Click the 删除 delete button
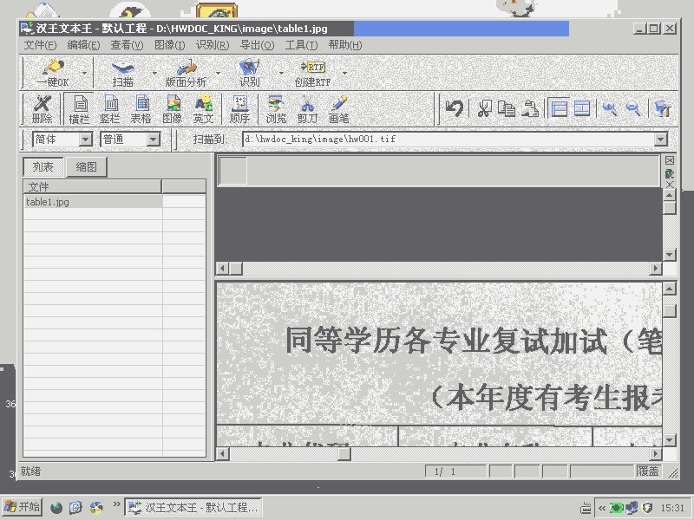 41,109
